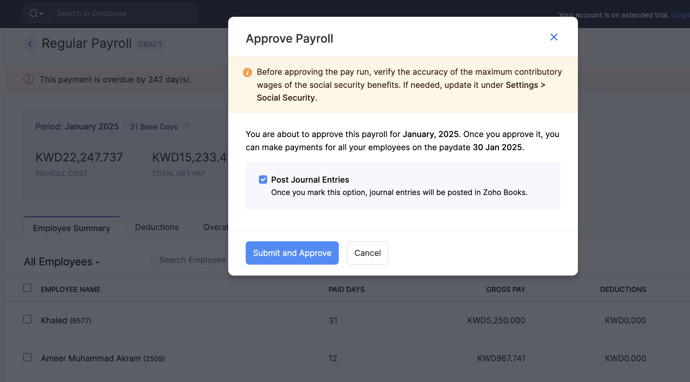The image size is (690, 382).
Task: Toggle the select-all employees checkbox
Action: 27,288
